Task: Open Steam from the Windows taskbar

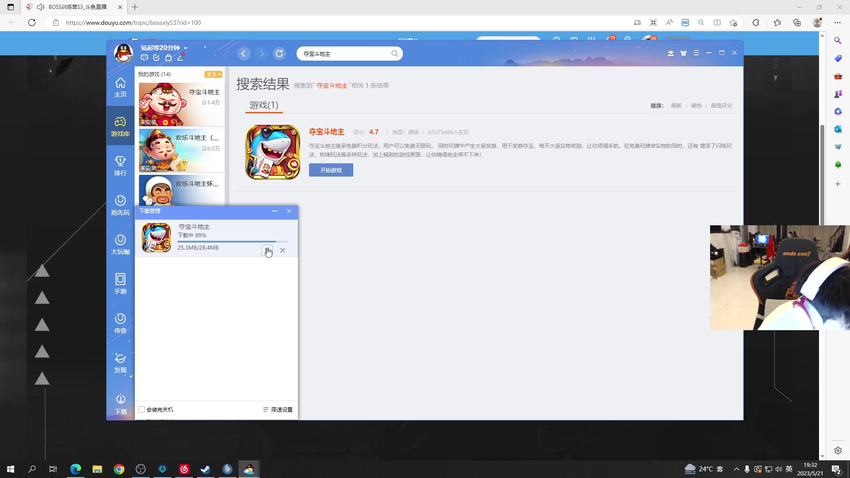Action: tap(205, 469)
